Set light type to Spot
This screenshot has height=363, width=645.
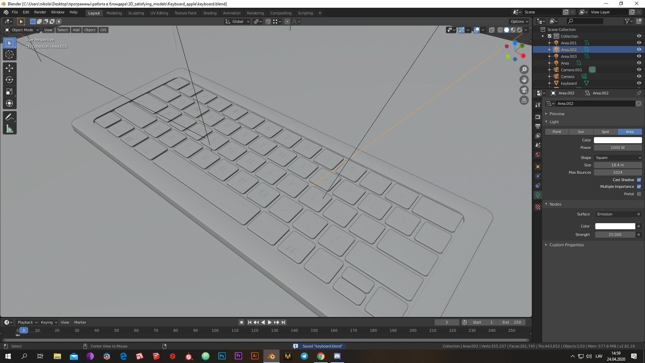[605, 132]
